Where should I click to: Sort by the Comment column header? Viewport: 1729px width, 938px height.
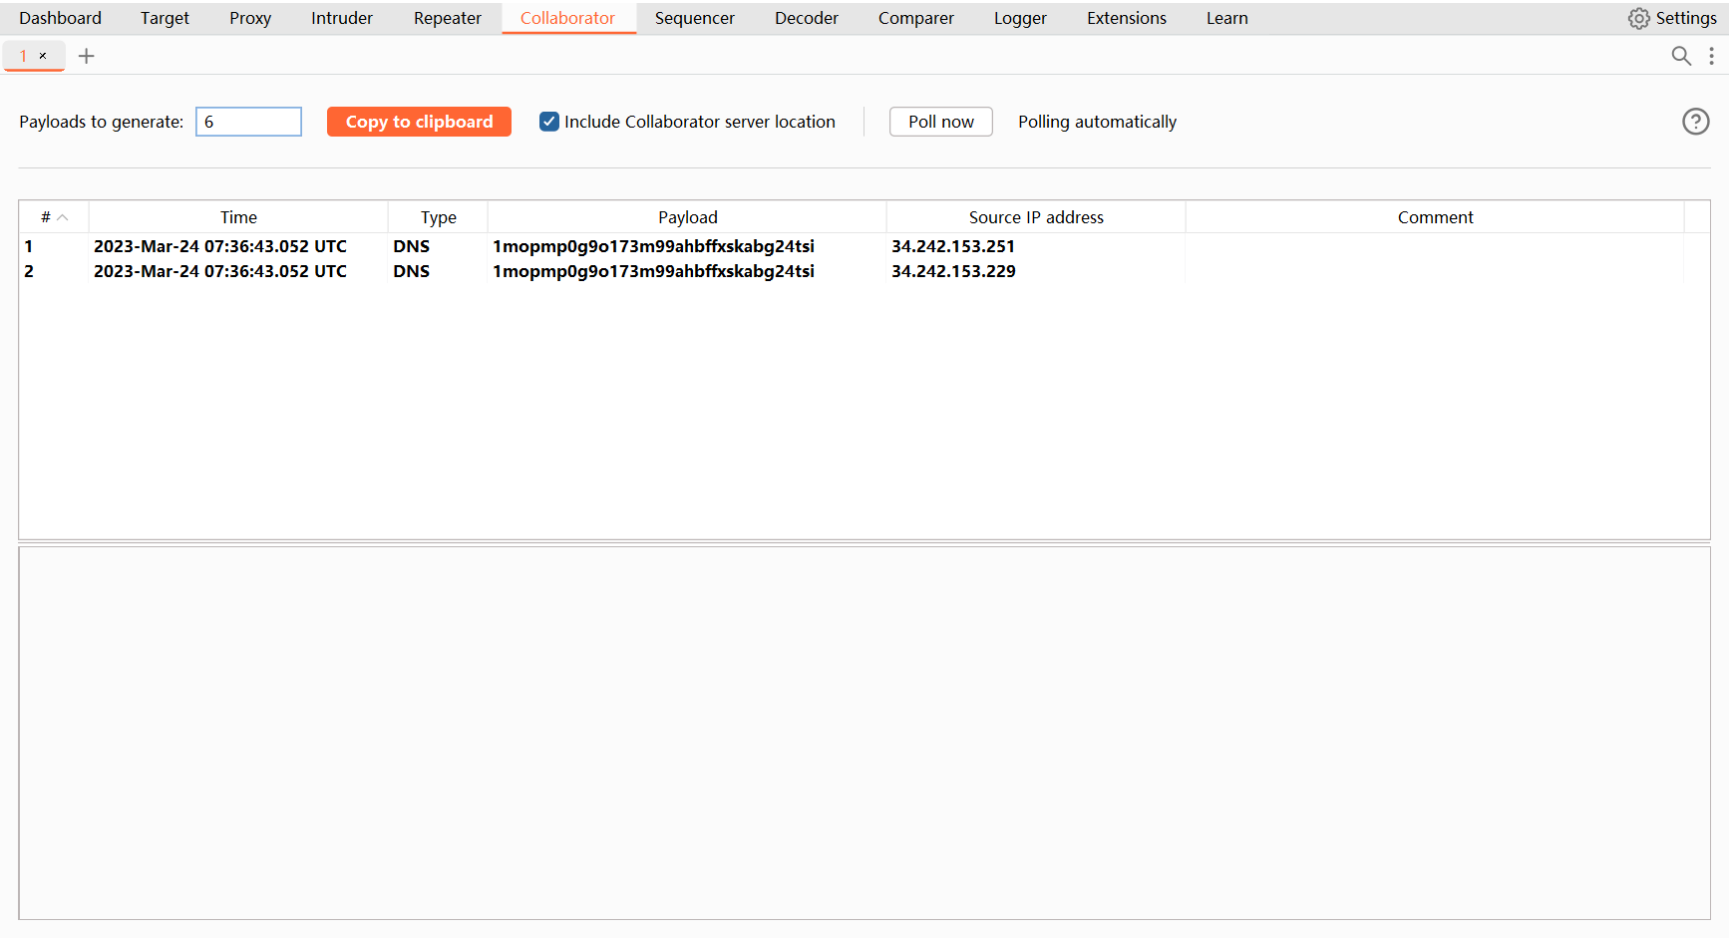coord(1435,217)
